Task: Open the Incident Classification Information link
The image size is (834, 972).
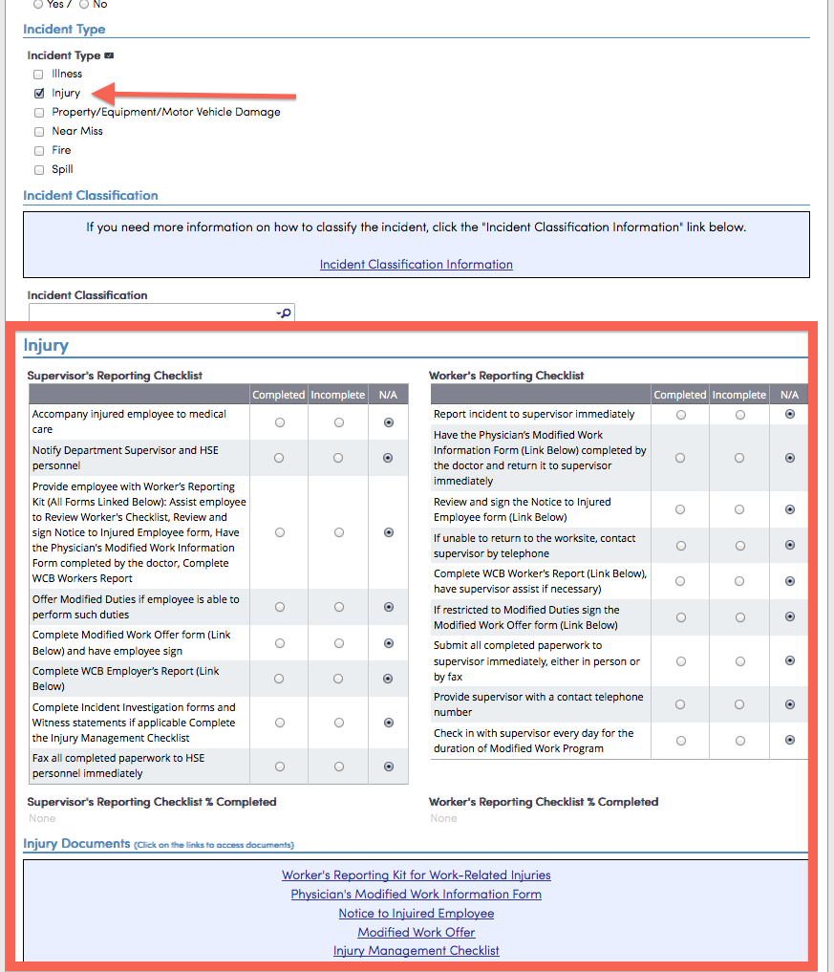Action: click(417, 264)
